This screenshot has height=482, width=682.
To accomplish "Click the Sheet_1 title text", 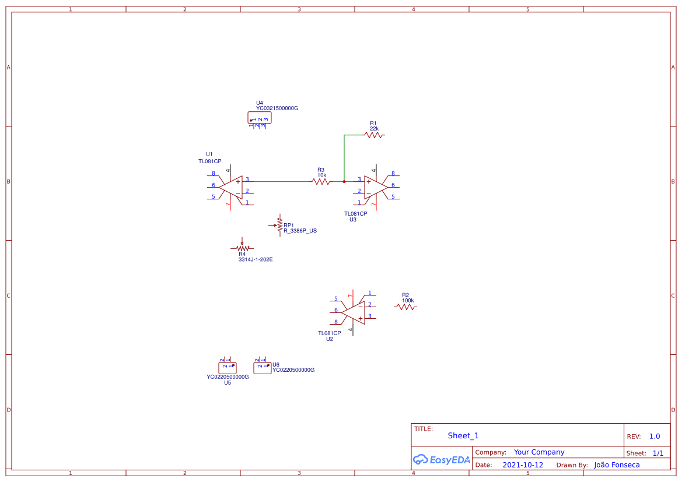I will (461, 435).
